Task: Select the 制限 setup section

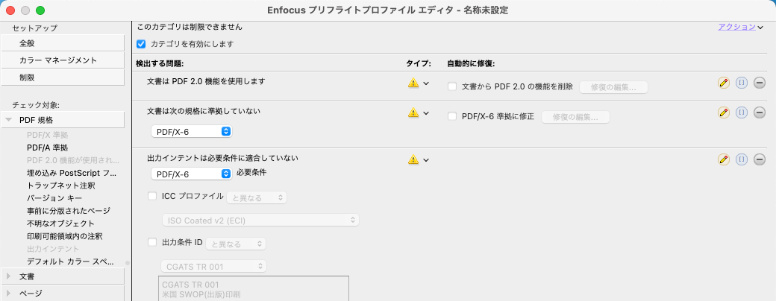Action: coord(62,77)
